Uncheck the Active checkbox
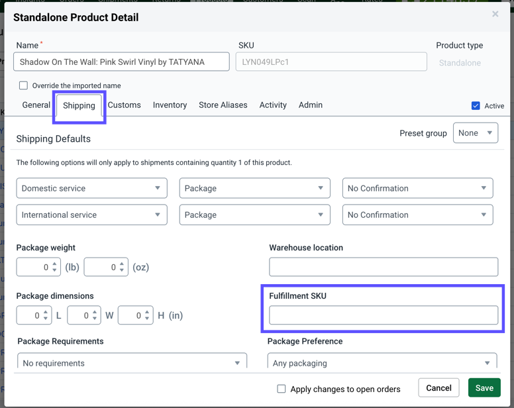This screenshot has height=408, width=514. coord(476,106)
